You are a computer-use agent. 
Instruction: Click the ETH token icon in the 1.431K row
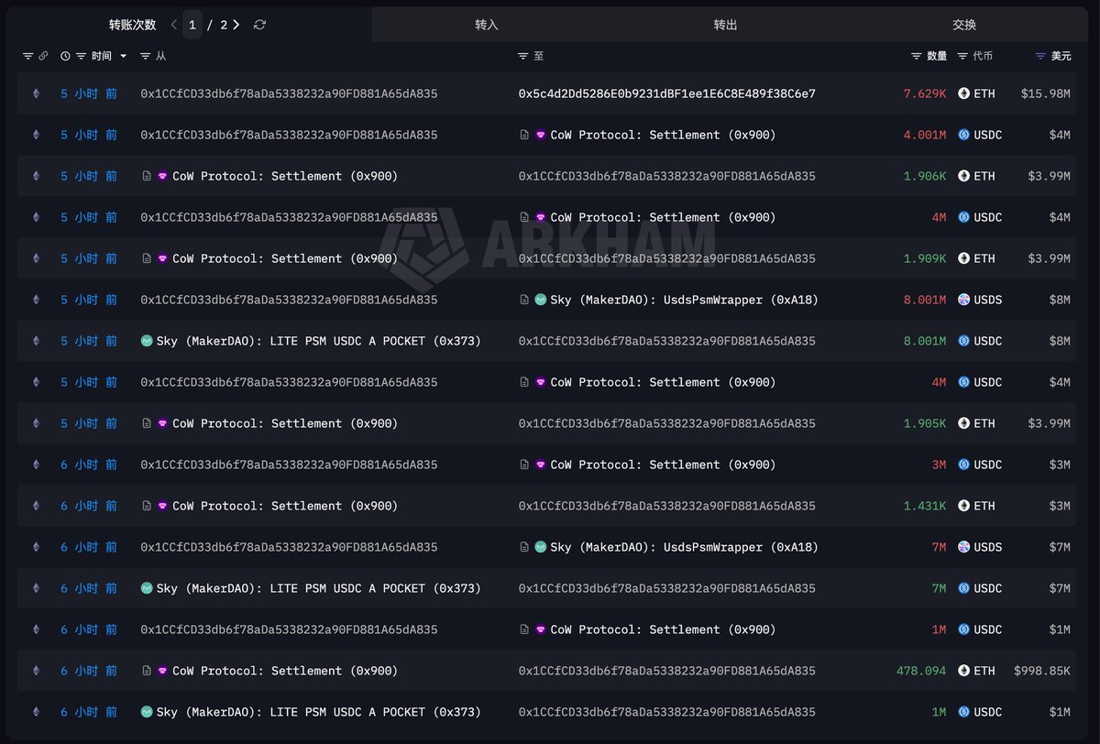tap(964, 506)
